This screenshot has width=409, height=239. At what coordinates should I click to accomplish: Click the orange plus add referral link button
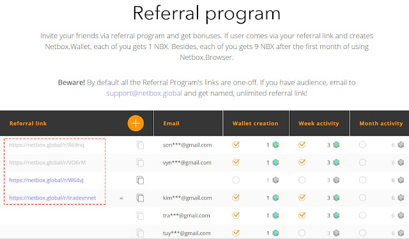pos(135,123)
